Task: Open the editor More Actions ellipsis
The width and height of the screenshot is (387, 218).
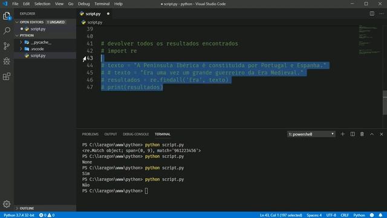Action: tap(382, 13)
